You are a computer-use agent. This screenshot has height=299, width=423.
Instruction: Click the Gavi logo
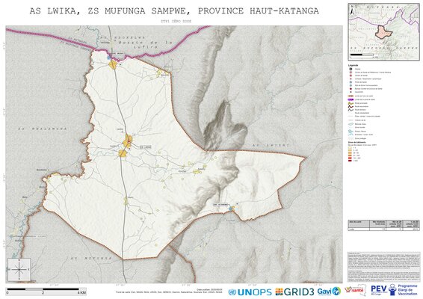[329, 292]
